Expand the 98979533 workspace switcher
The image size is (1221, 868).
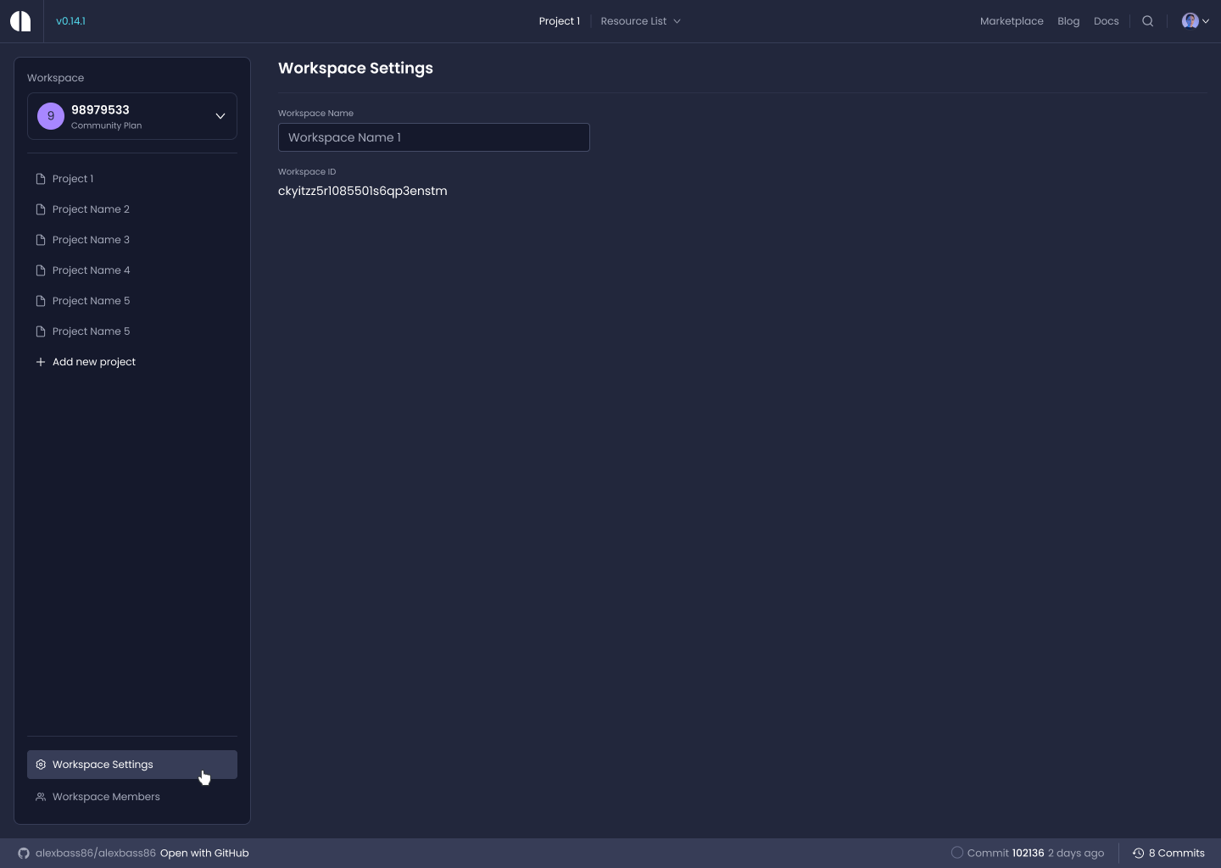point(220,116)
